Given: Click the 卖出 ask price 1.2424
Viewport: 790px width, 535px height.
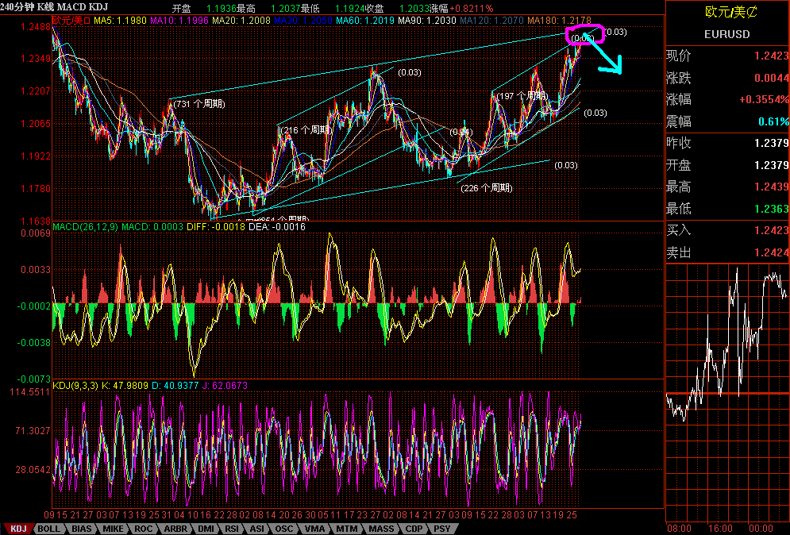Looking at the screenshot, I should click(772, 252).
